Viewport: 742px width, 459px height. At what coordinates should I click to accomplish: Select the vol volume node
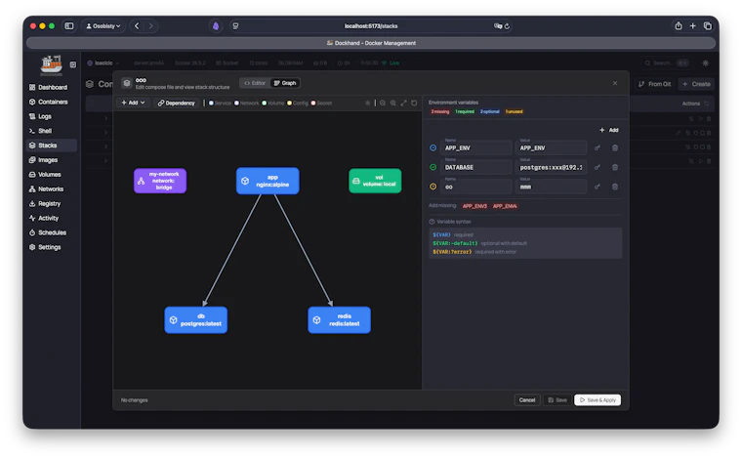point(375,181)
